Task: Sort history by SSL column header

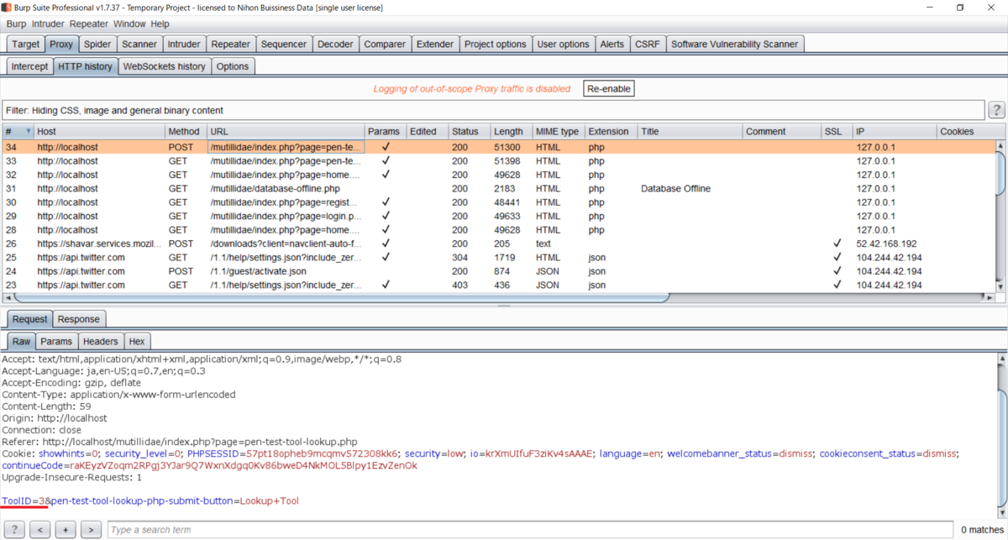Action: tap(837, 132)
